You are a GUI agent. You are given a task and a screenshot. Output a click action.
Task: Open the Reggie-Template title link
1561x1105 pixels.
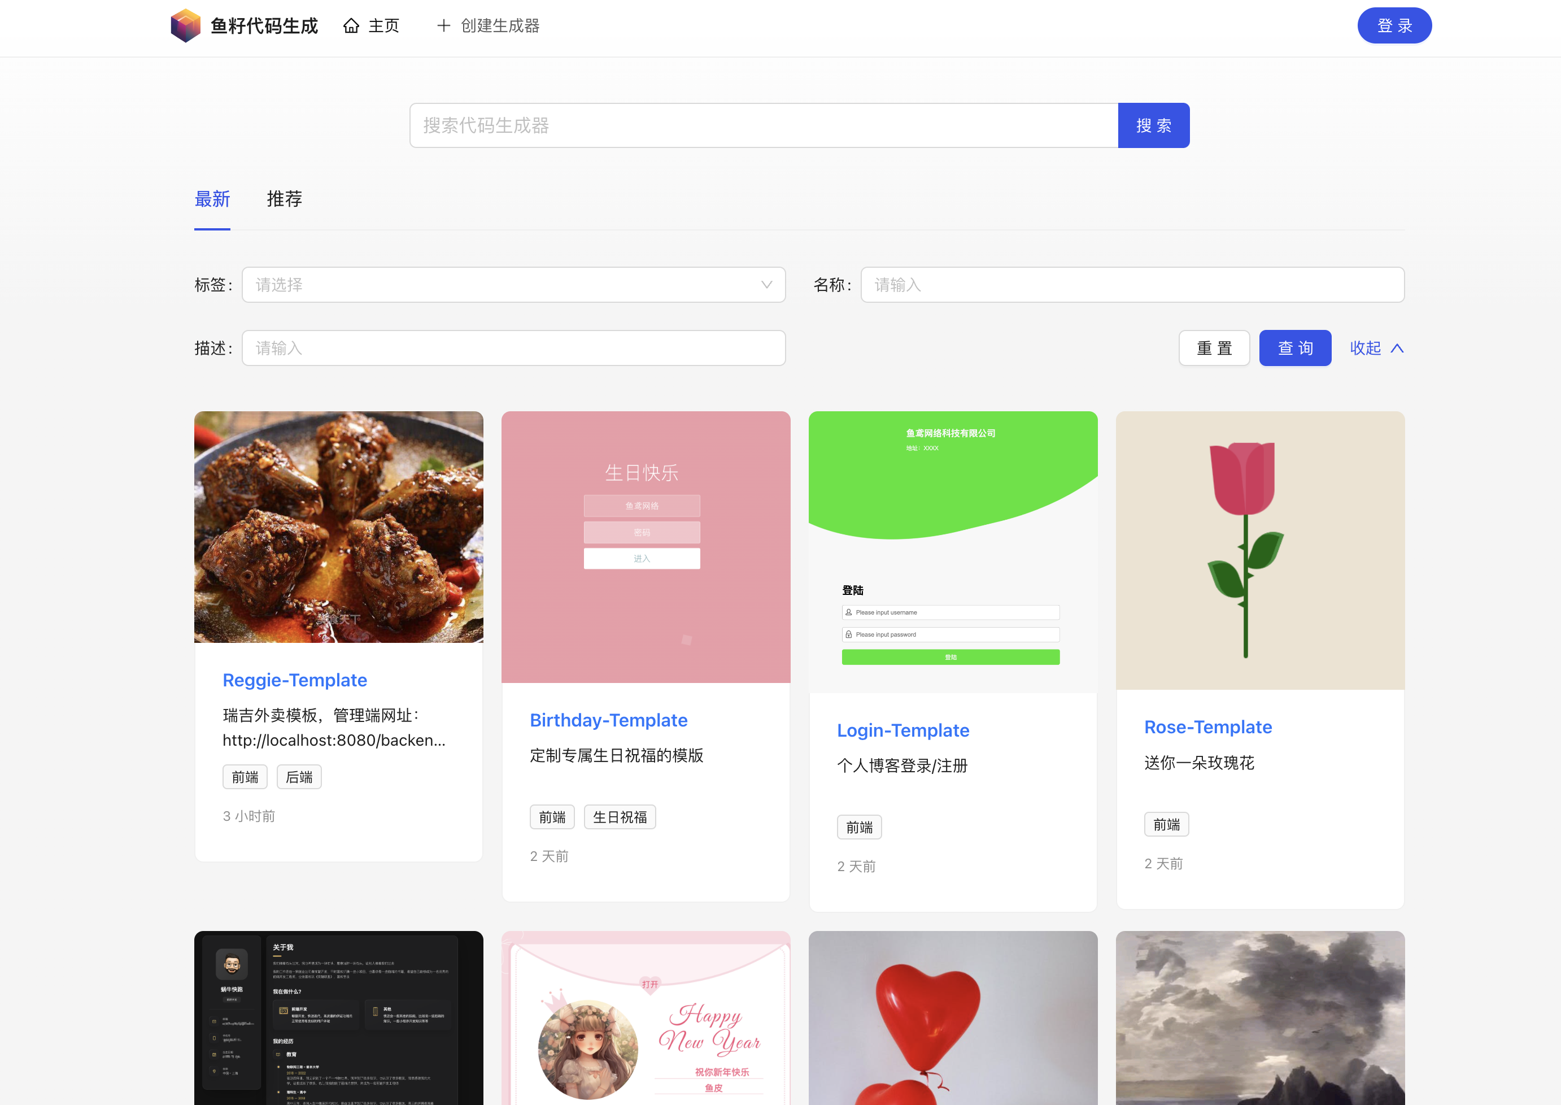[294, 680]
